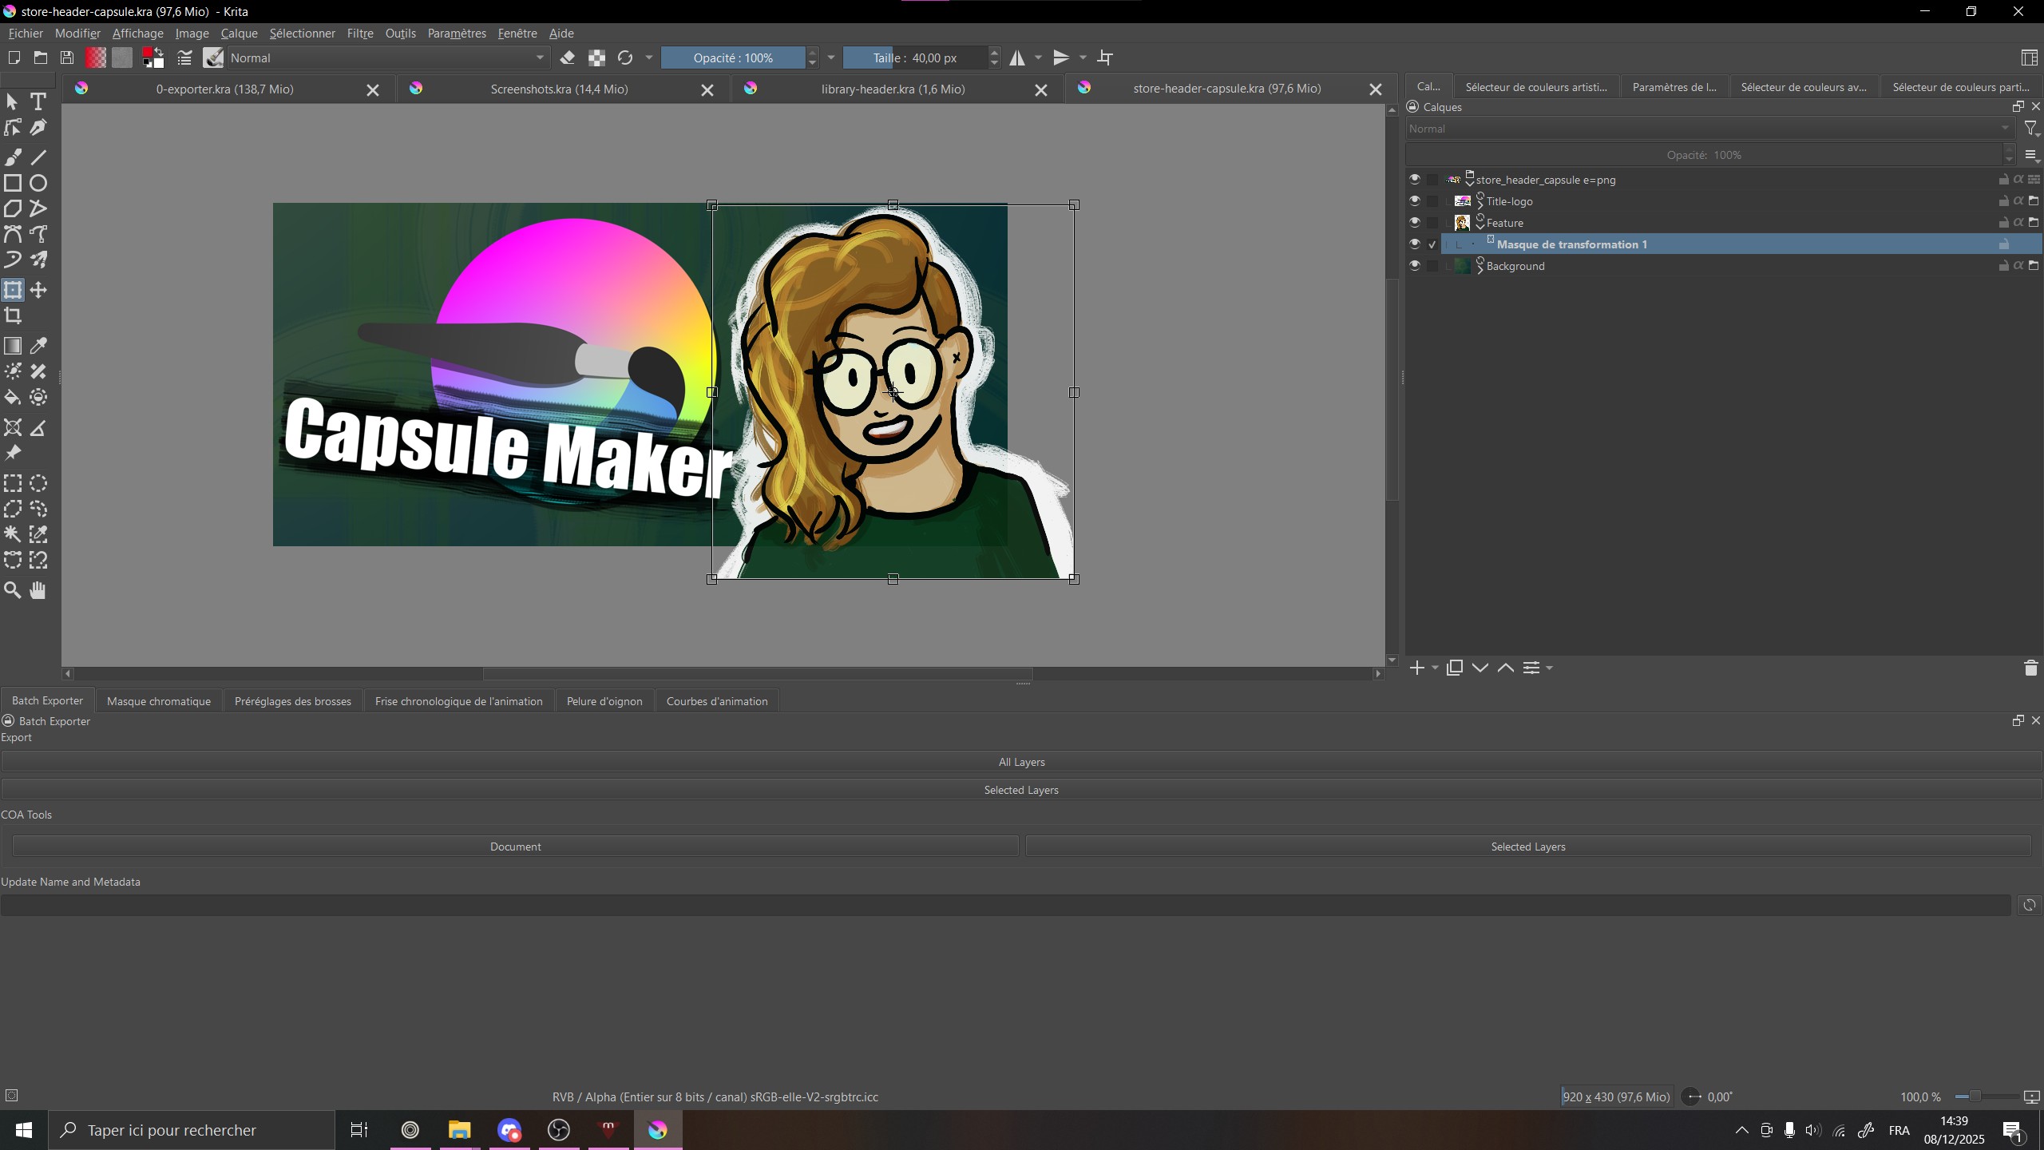This screenshot has width=2044, height=1150.
Task: Toggle the Masque de transformation 1 checkbox
Action: pyautogui.click(x=1432, y=244)
